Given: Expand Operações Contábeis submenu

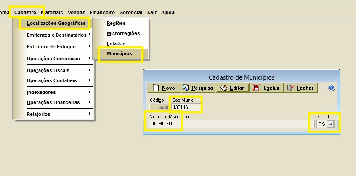Looking at the screenshot, I should [x=53, y=80].
